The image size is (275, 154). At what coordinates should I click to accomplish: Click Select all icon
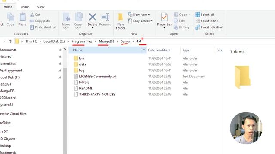[198, 15]
